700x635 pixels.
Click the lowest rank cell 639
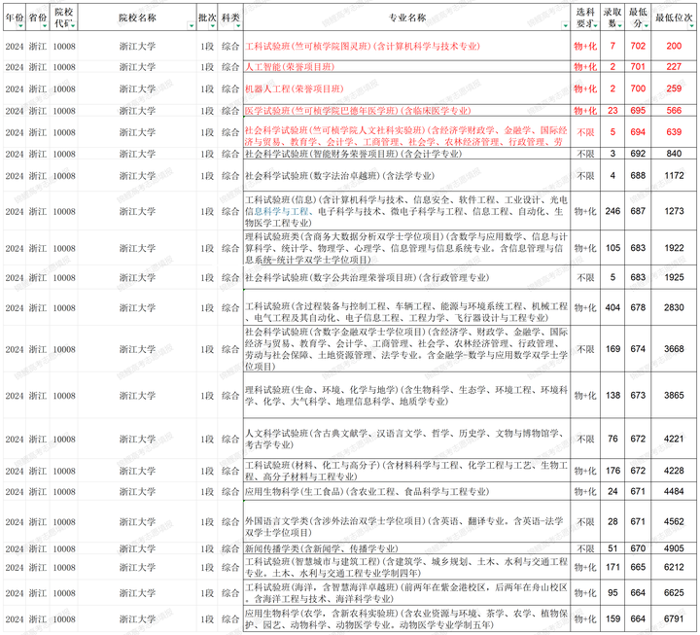point(674,132)
